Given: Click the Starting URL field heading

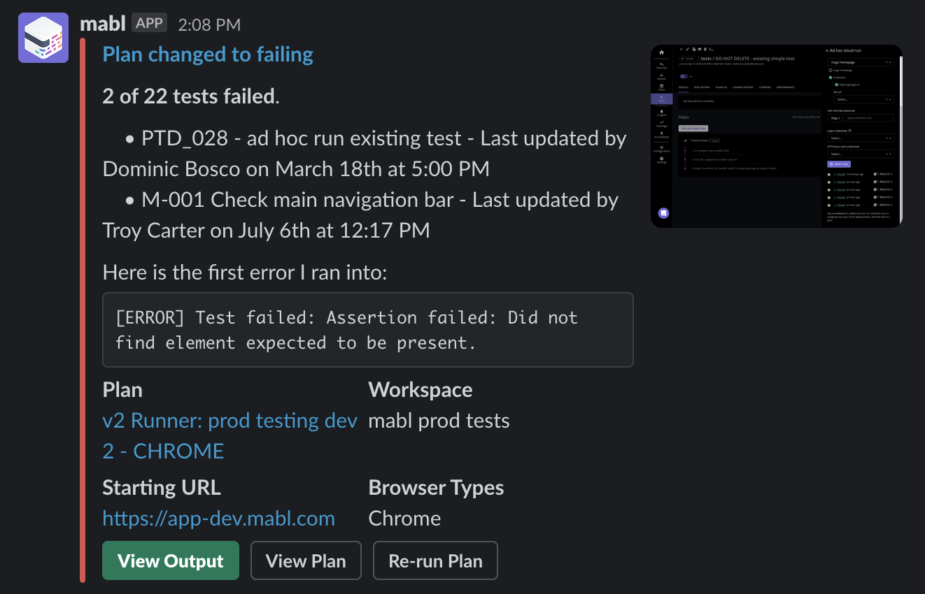Looking at the screenshot, I should [162, 488].
